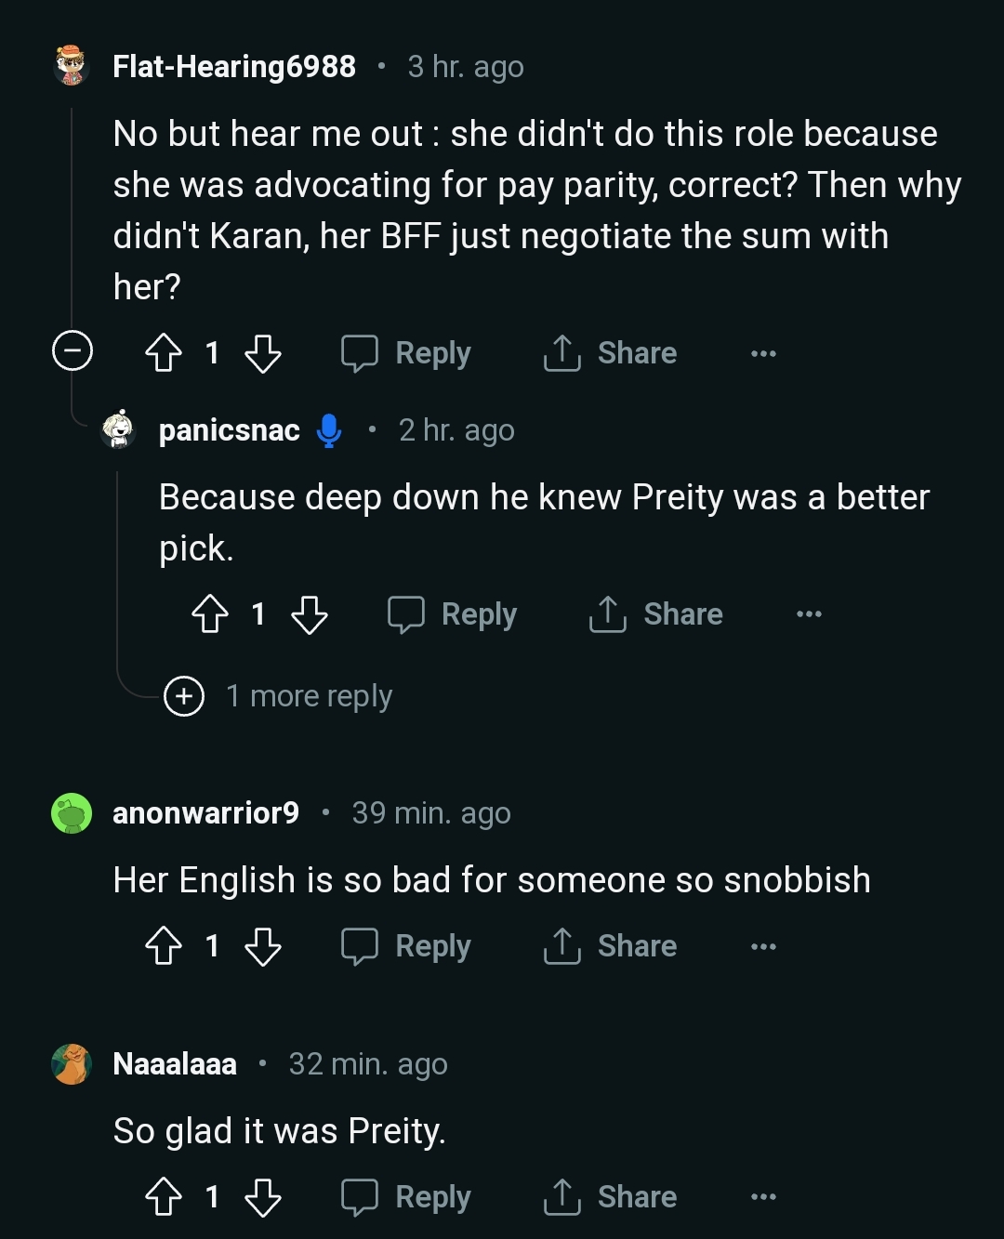Image resolution: width=1004 pixels, height=1239 pixels.
Task: Downvote panicsnac's comment
Action: point(309,614)
